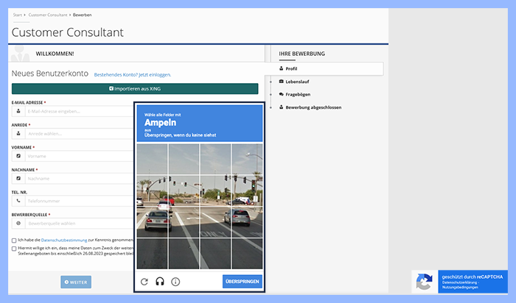This screenshot has width=516, height=303.
Task: Open the Fragebögen step
Action: coord(299,94)
